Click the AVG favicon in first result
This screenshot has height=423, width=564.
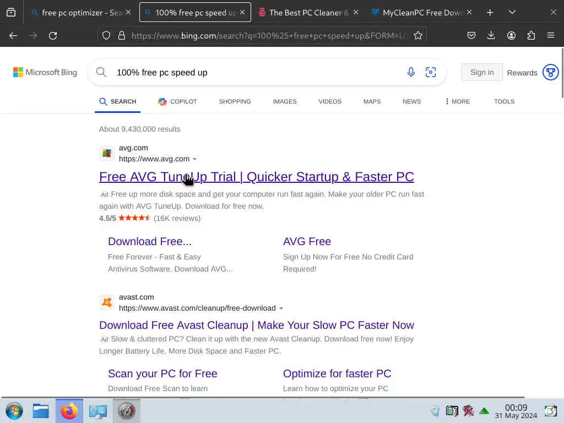107,153
